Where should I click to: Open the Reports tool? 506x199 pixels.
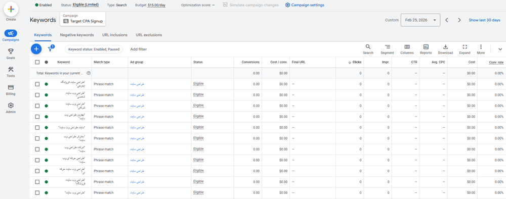(x=426, y=49)
